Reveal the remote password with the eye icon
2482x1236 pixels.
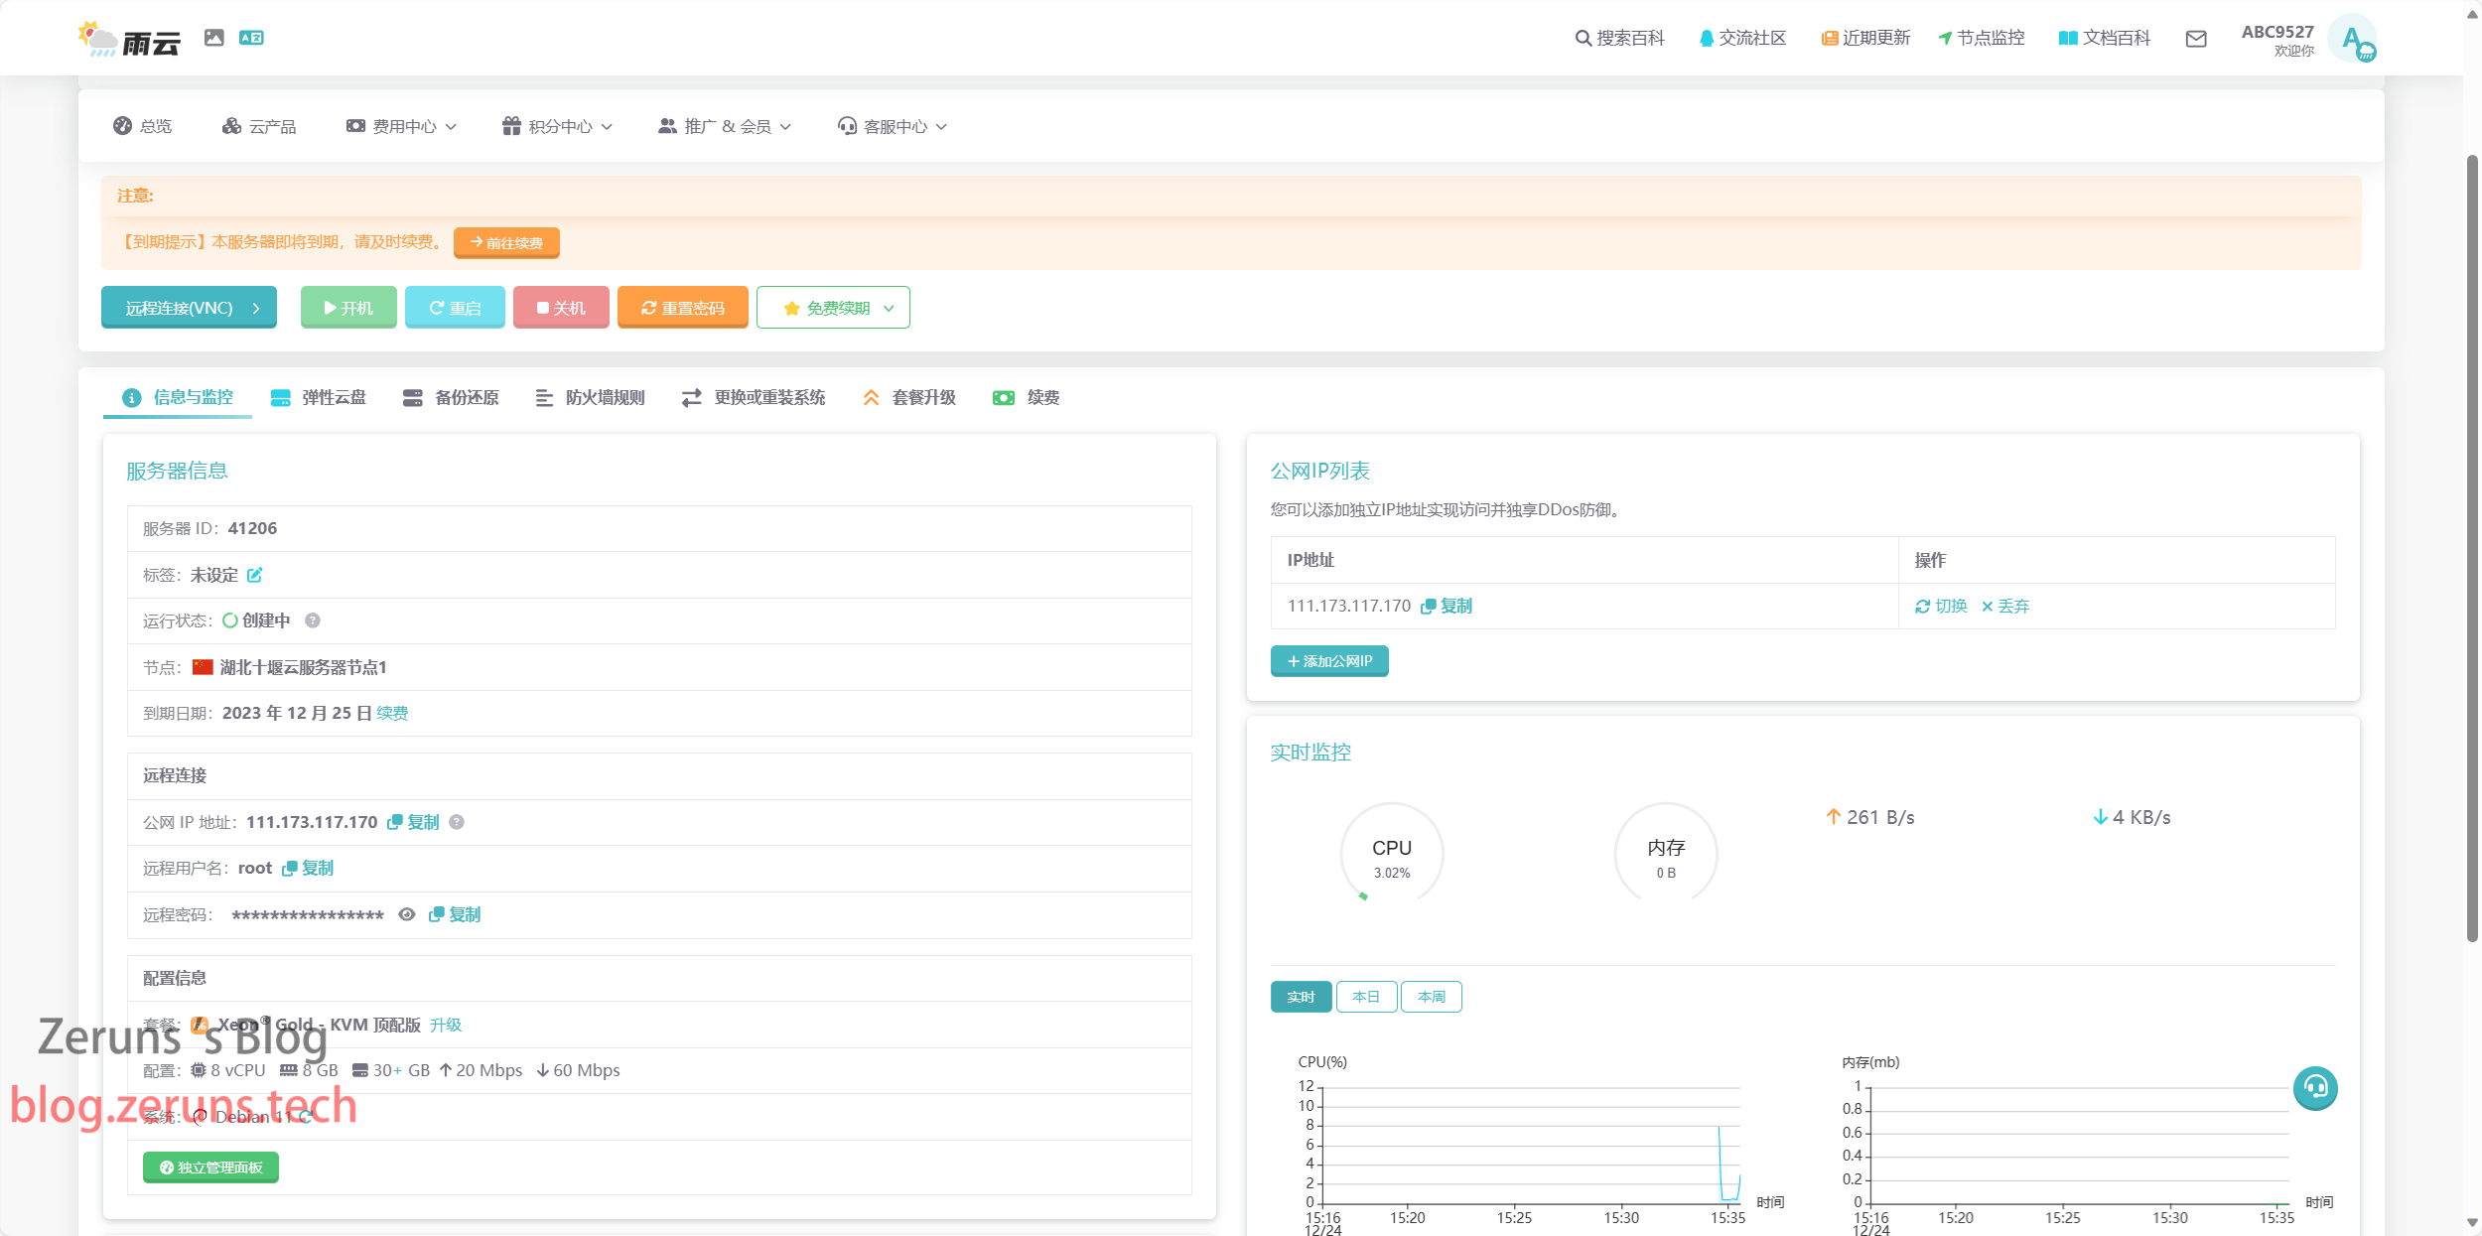(x=406, y=914)
